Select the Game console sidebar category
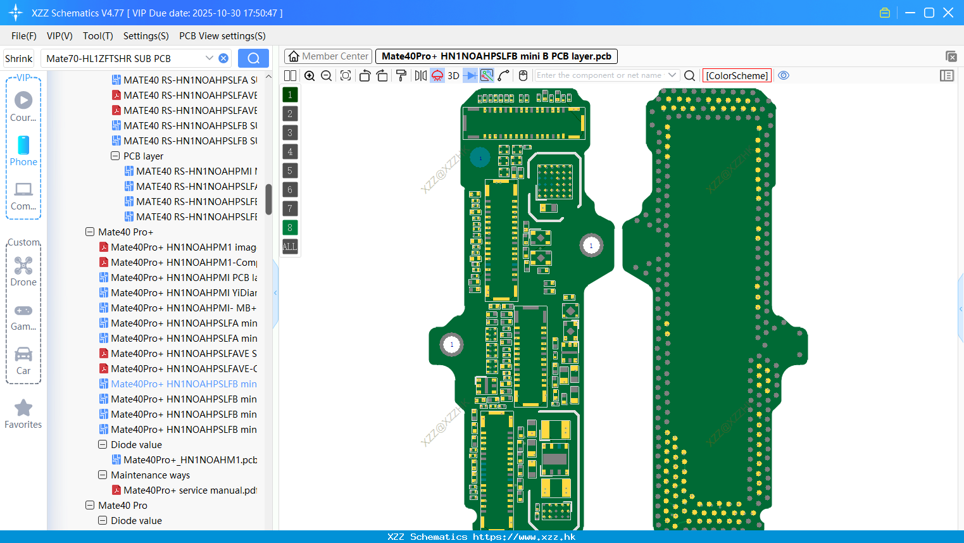Image resolution: width=964 pixels, height=543 pixels. click(x=23, y=316)
